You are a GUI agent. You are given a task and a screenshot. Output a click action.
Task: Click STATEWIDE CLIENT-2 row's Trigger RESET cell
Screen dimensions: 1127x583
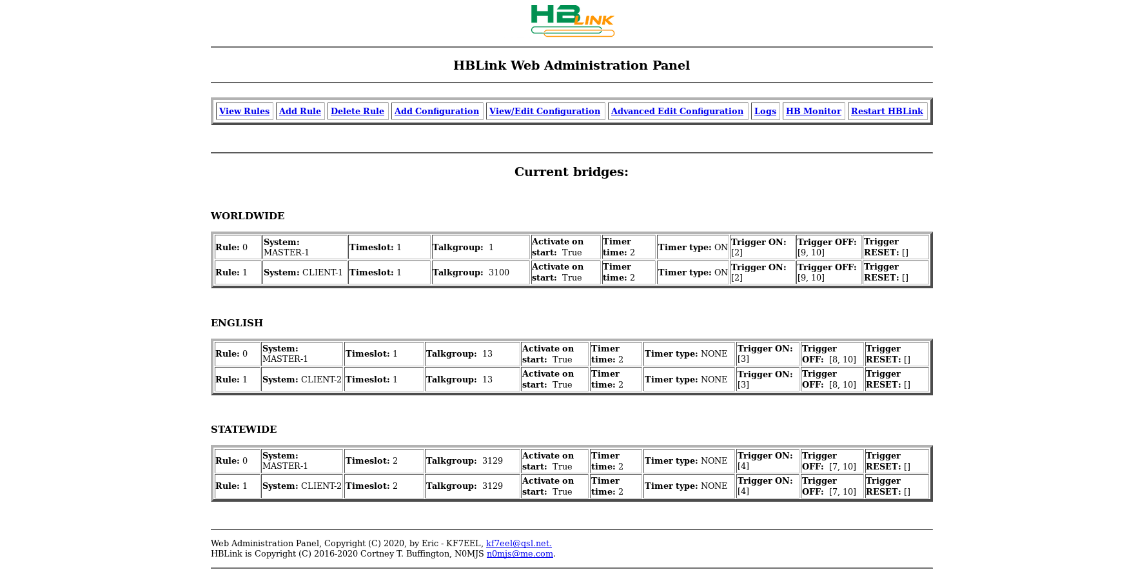click(x=897, y=486)
